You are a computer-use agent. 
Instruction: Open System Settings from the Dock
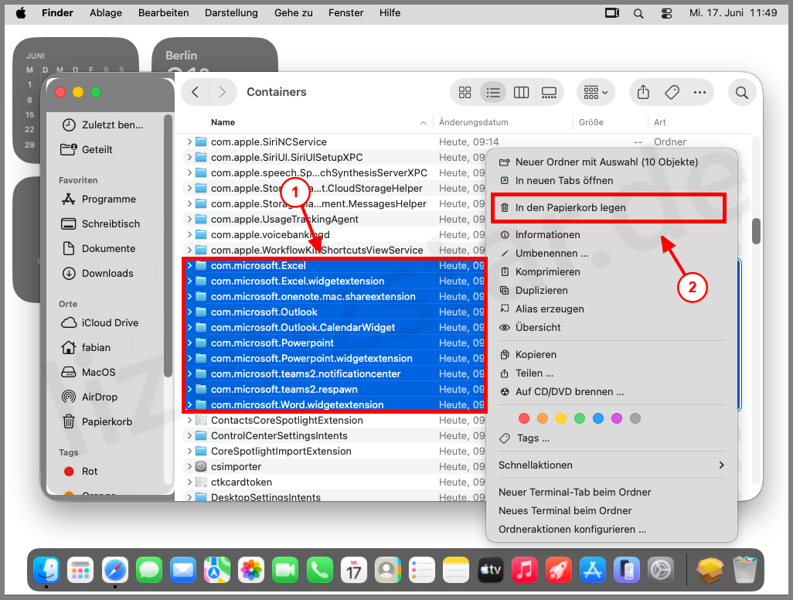click(661, 571)
